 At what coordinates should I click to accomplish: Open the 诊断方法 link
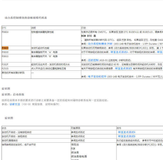point(15,104)
